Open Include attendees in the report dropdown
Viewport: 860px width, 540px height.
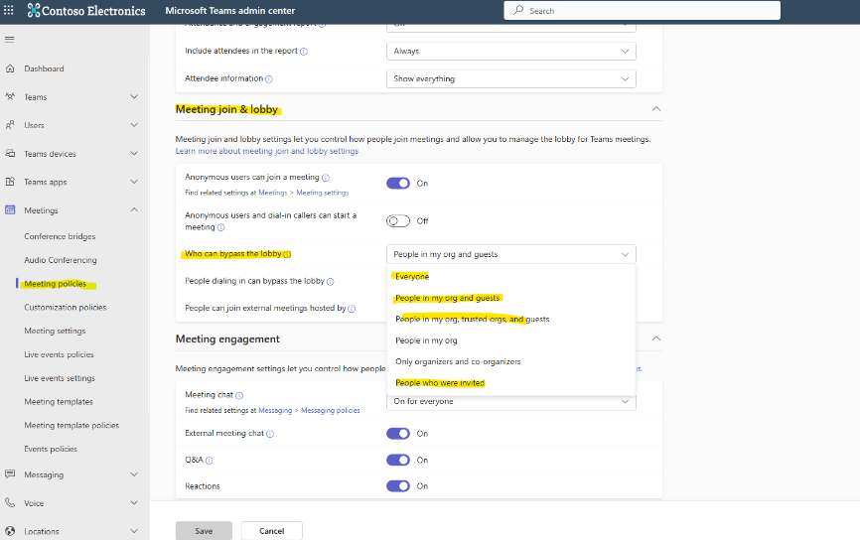point(511,51)
